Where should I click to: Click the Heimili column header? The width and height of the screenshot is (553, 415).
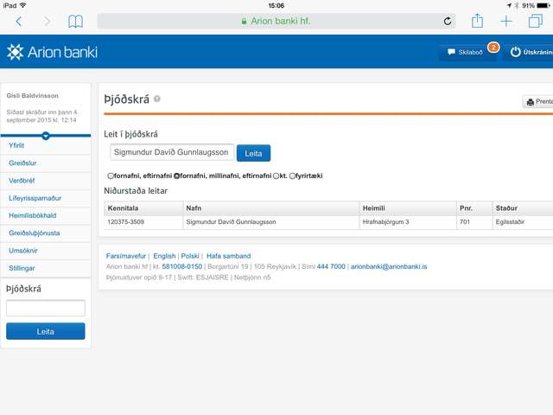coord(408,208)
